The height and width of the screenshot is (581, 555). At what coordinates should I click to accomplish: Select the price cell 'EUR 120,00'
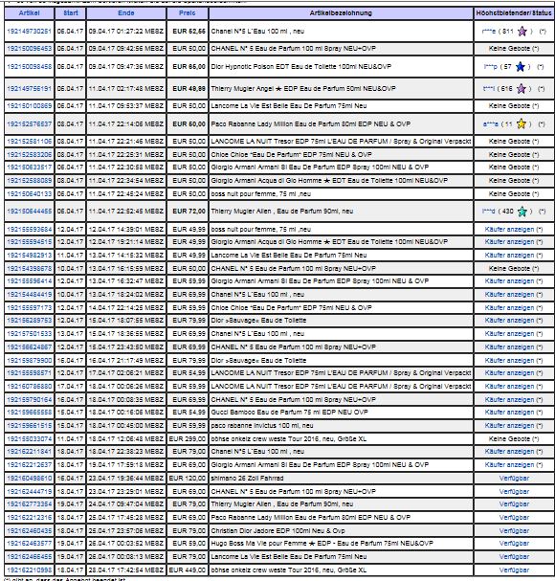click(x=188, y=478)
